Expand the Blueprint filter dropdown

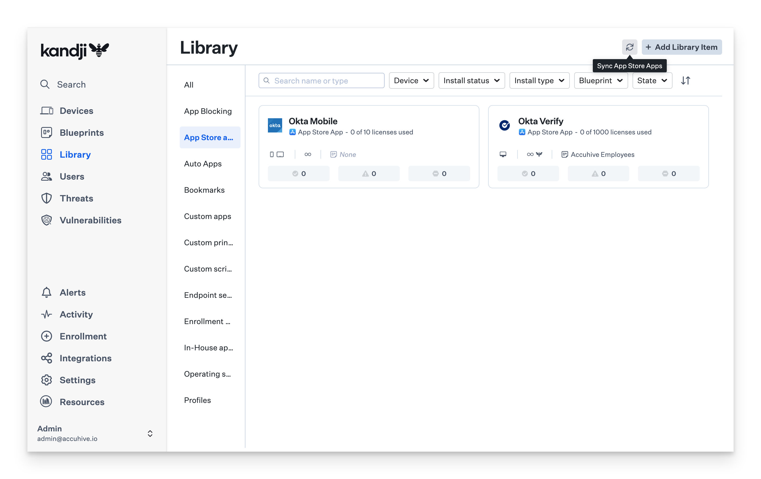600,80
